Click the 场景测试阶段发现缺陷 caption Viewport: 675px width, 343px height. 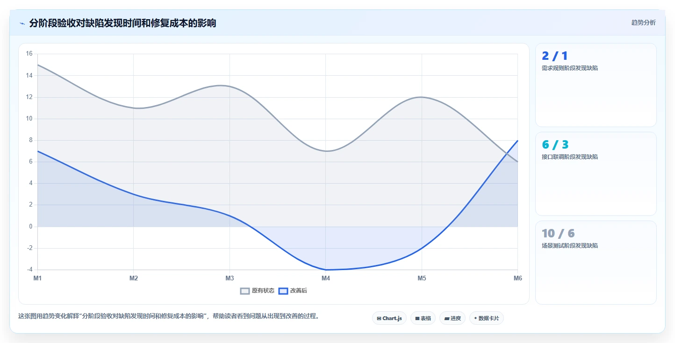pos(570,246)
